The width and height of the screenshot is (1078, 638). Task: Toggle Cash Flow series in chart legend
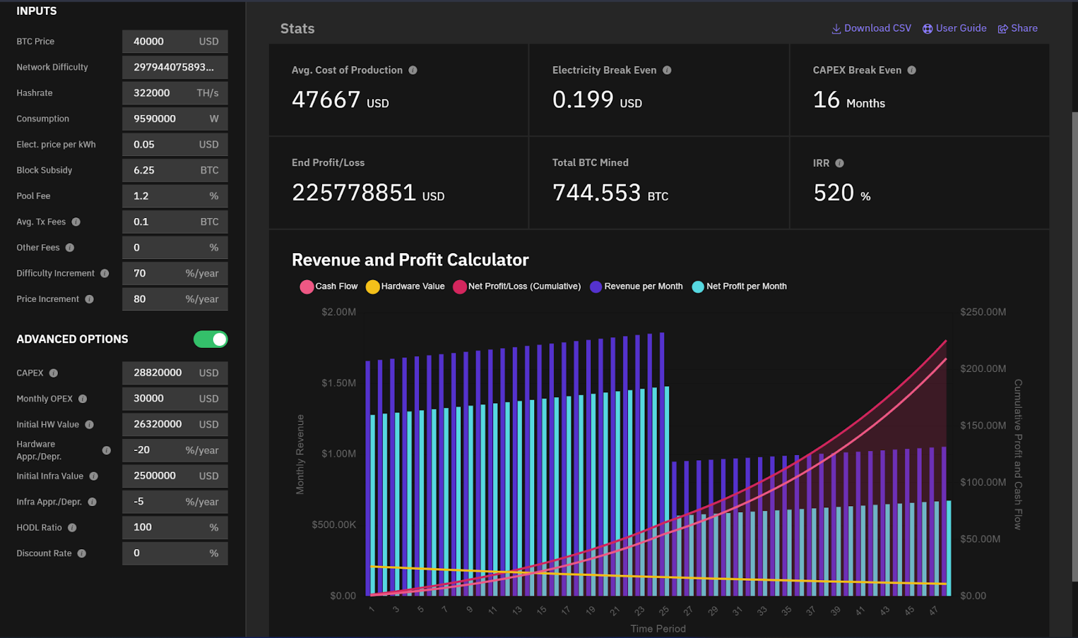(x=329, y=287)
